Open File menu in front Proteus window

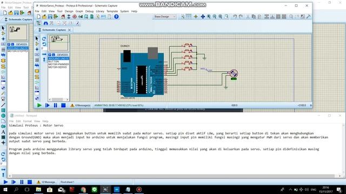(x=37, y=11)
